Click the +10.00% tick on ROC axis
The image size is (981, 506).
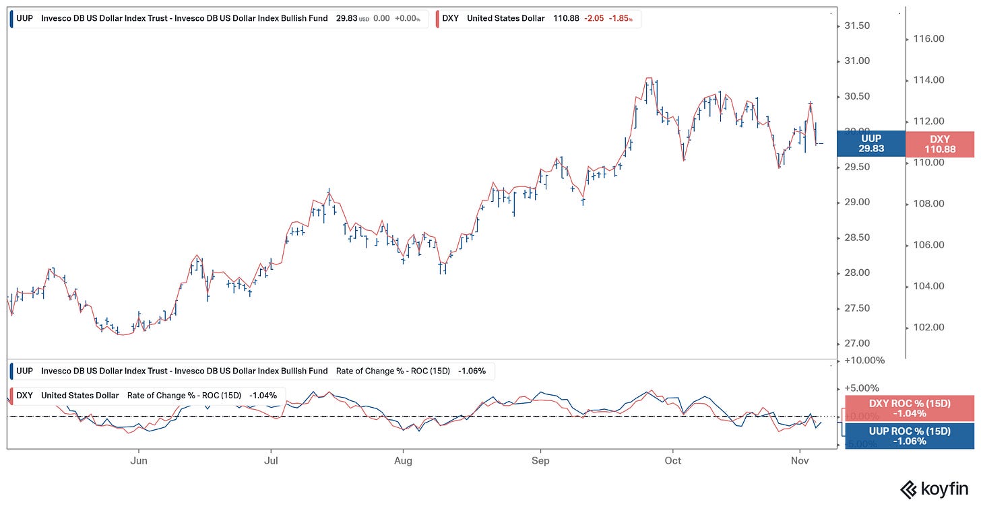[864, 361]
